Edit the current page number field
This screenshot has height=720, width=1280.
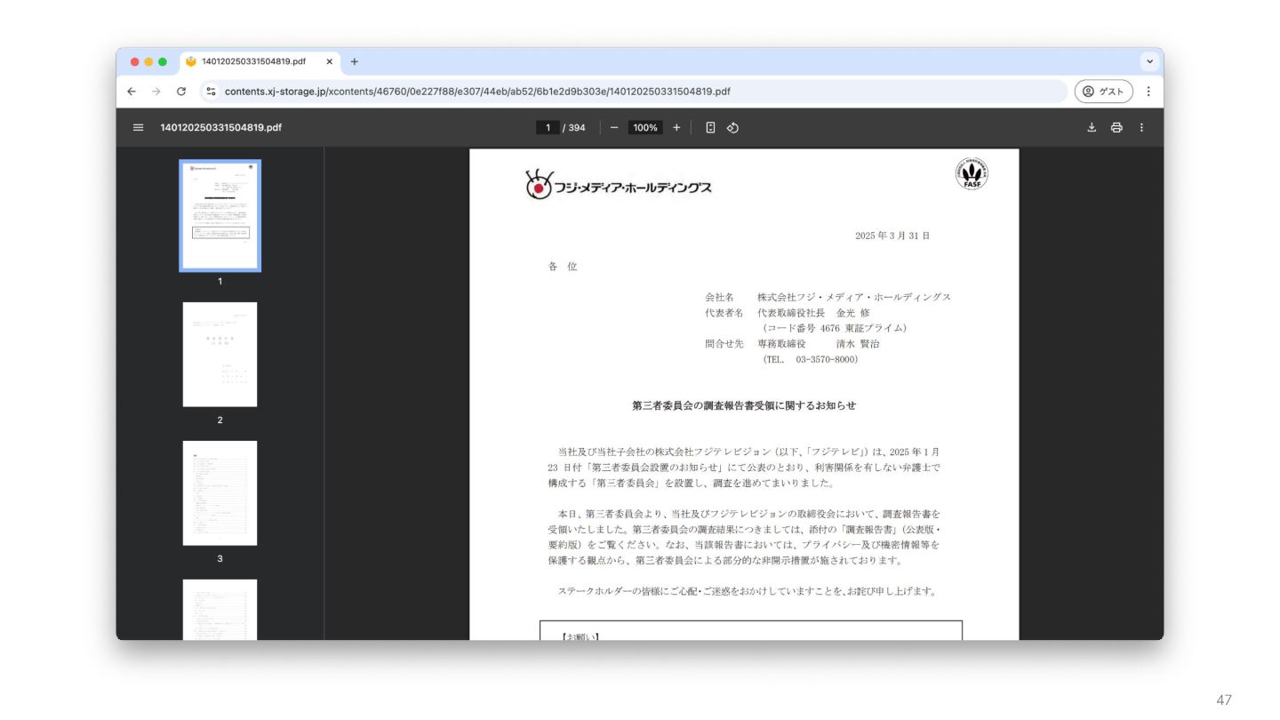point(548,127)
